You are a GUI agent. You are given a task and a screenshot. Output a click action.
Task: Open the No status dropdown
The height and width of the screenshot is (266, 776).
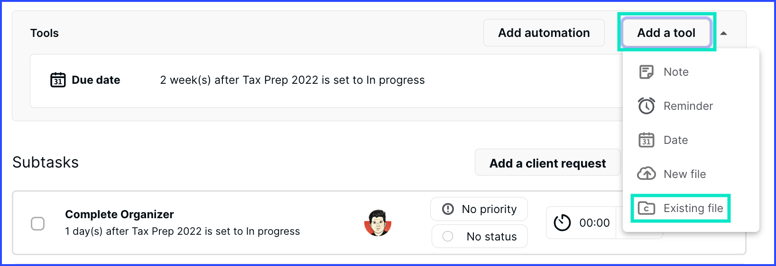[x=480, y=236]
